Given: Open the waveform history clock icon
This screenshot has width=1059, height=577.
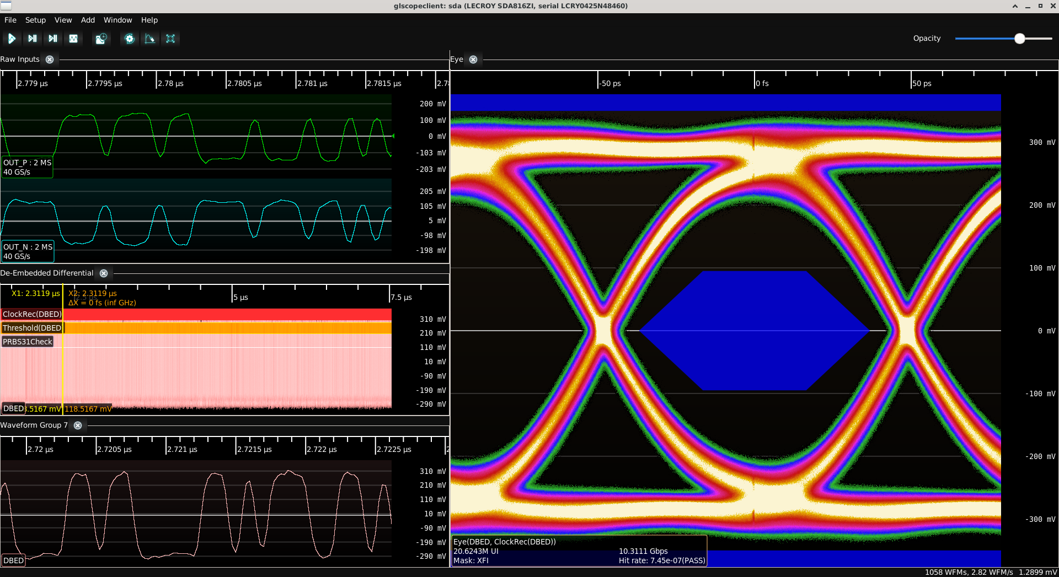Looking at the screenshot, I should pyautogui.click(x=101, y=39).
